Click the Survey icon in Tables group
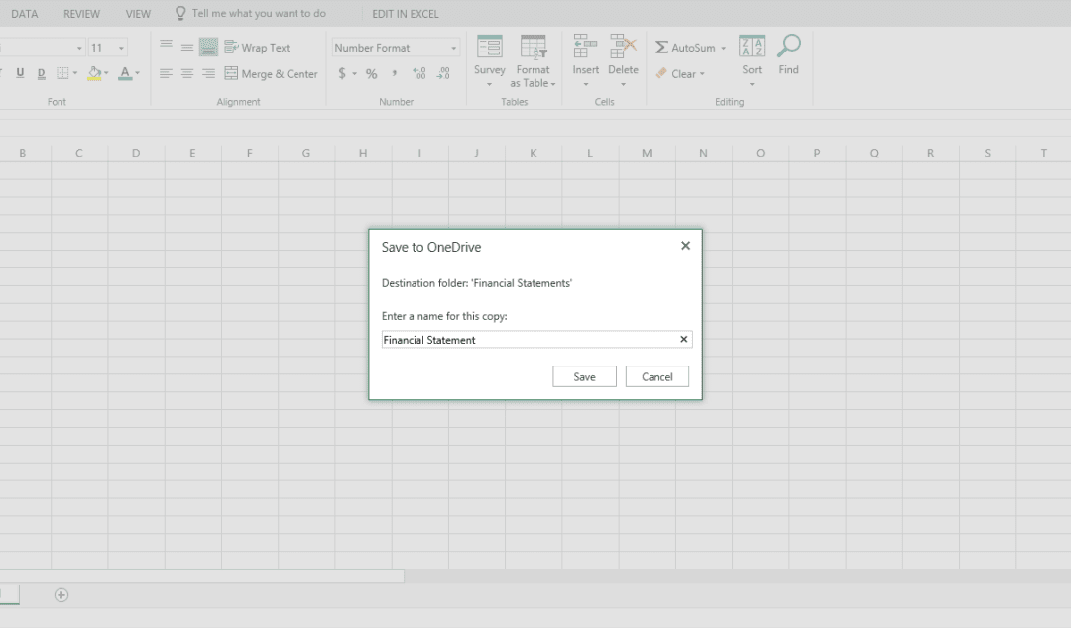Screen dimensions: 1071x628 [x=489, y=48]
